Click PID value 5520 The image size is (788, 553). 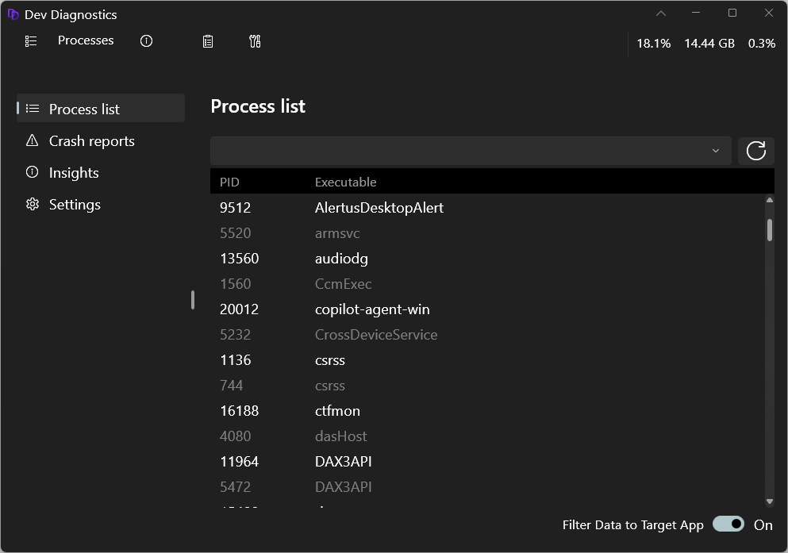(x=235, y=233)
